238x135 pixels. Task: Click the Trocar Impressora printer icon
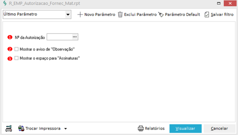pyautogui.click(x=21, y=129)
